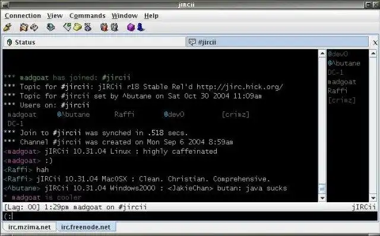Screen dimensions: 380x236
Task: Click the red gift box icon
Action: [104, 27]
